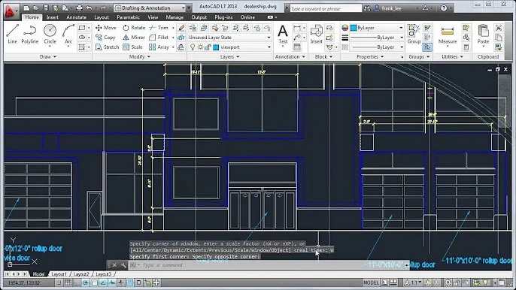Click the Rotate tool

point(134,28)
